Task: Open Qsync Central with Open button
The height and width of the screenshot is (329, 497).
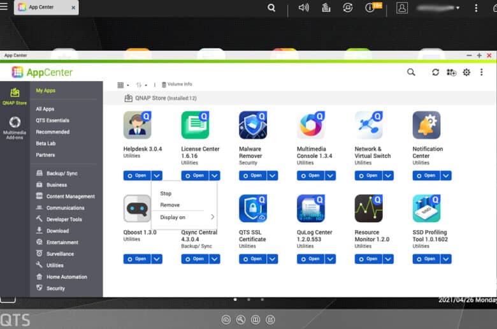Action: [x=194, y=259]
